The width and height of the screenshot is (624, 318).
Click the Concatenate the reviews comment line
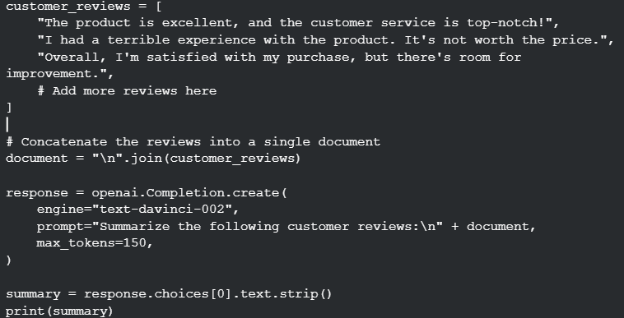tap(193, 141)
